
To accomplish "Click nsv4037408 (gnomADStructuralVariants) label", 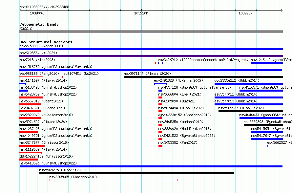I will (56, 129).
